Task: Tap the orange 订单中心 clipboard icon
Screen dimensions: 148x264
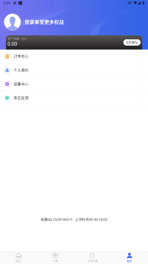Action: tap(7, 56)
